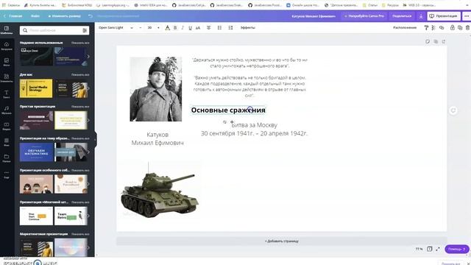471x265 pixels.
Task: Show all recently used templates link
Action: pyautogui.click(x=80, y=43)
